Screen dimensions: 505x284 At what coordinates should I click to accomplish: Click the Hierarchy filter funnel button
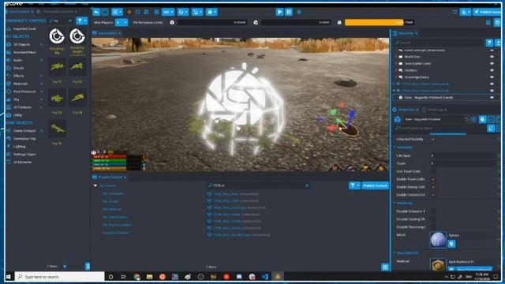(489, 43)
